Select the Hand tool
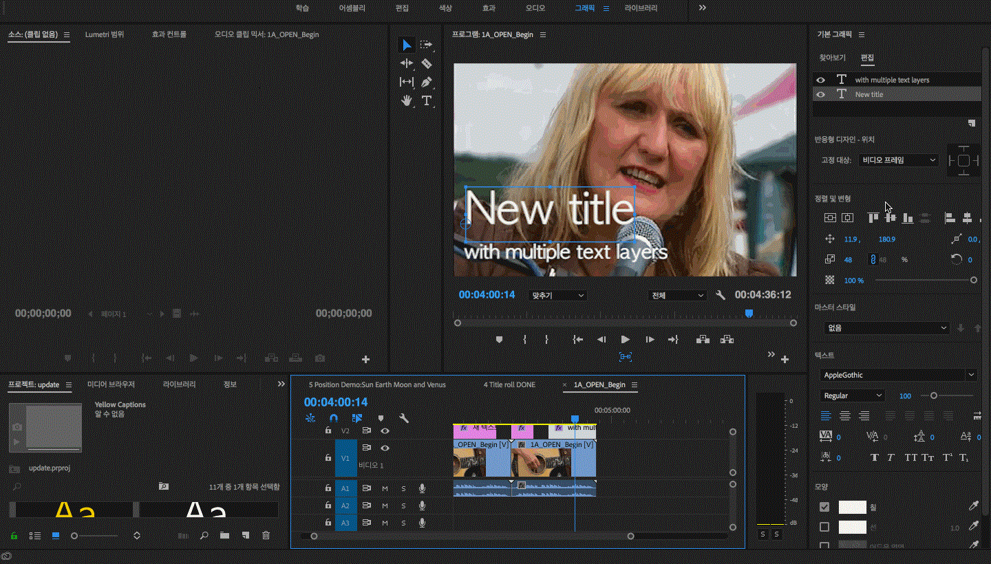 point(407,100)
